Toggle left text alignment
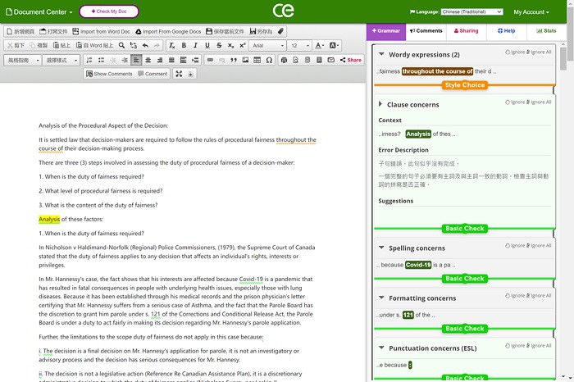The width and height of the screenshot is (574, 382). pos(136,60)
